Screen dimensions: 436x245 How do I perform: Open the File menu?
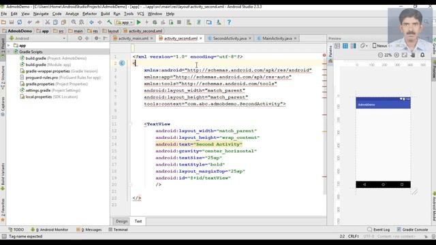click(4, 14)
